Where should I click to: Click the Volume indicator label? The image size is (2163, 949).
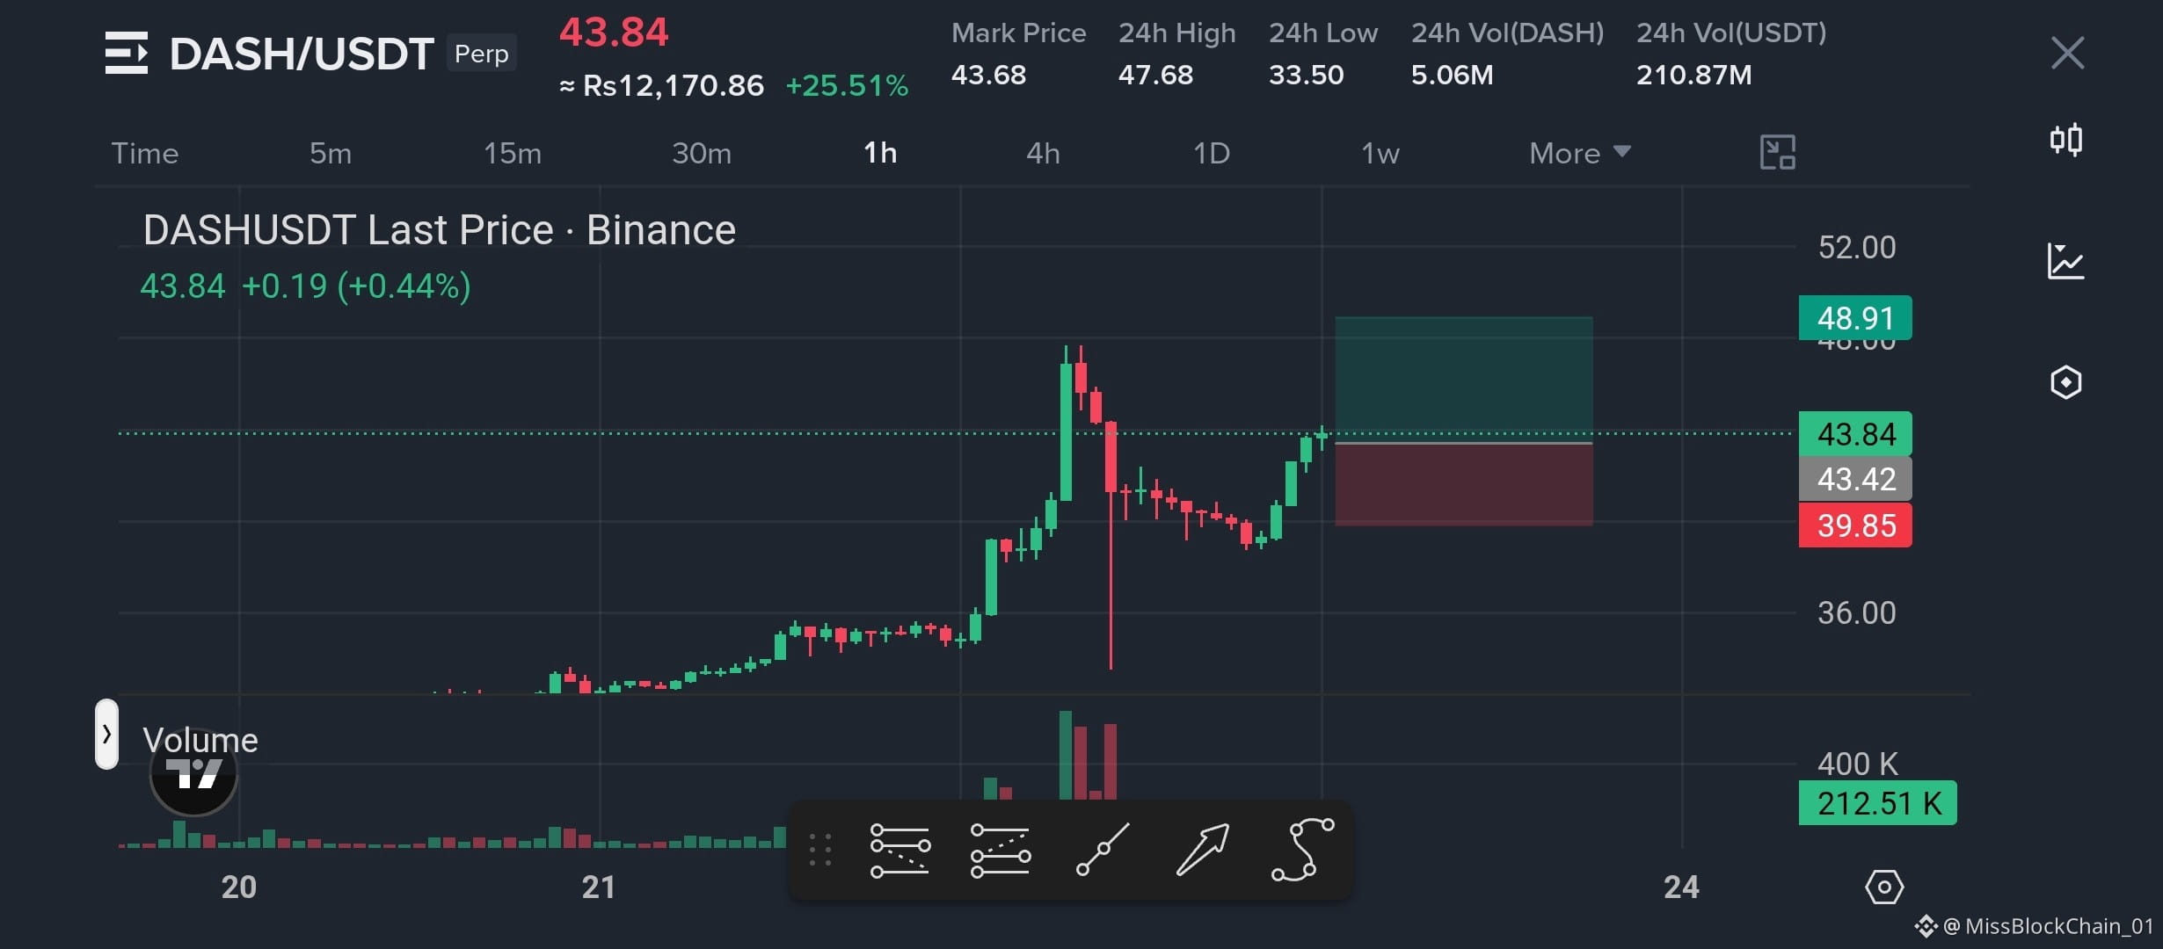pos(200,740)
